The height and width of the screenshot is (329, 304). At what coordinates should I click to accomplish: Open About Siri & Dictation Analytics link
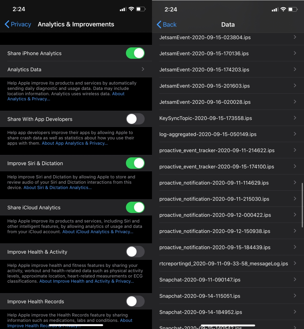[x=58, y=188]
